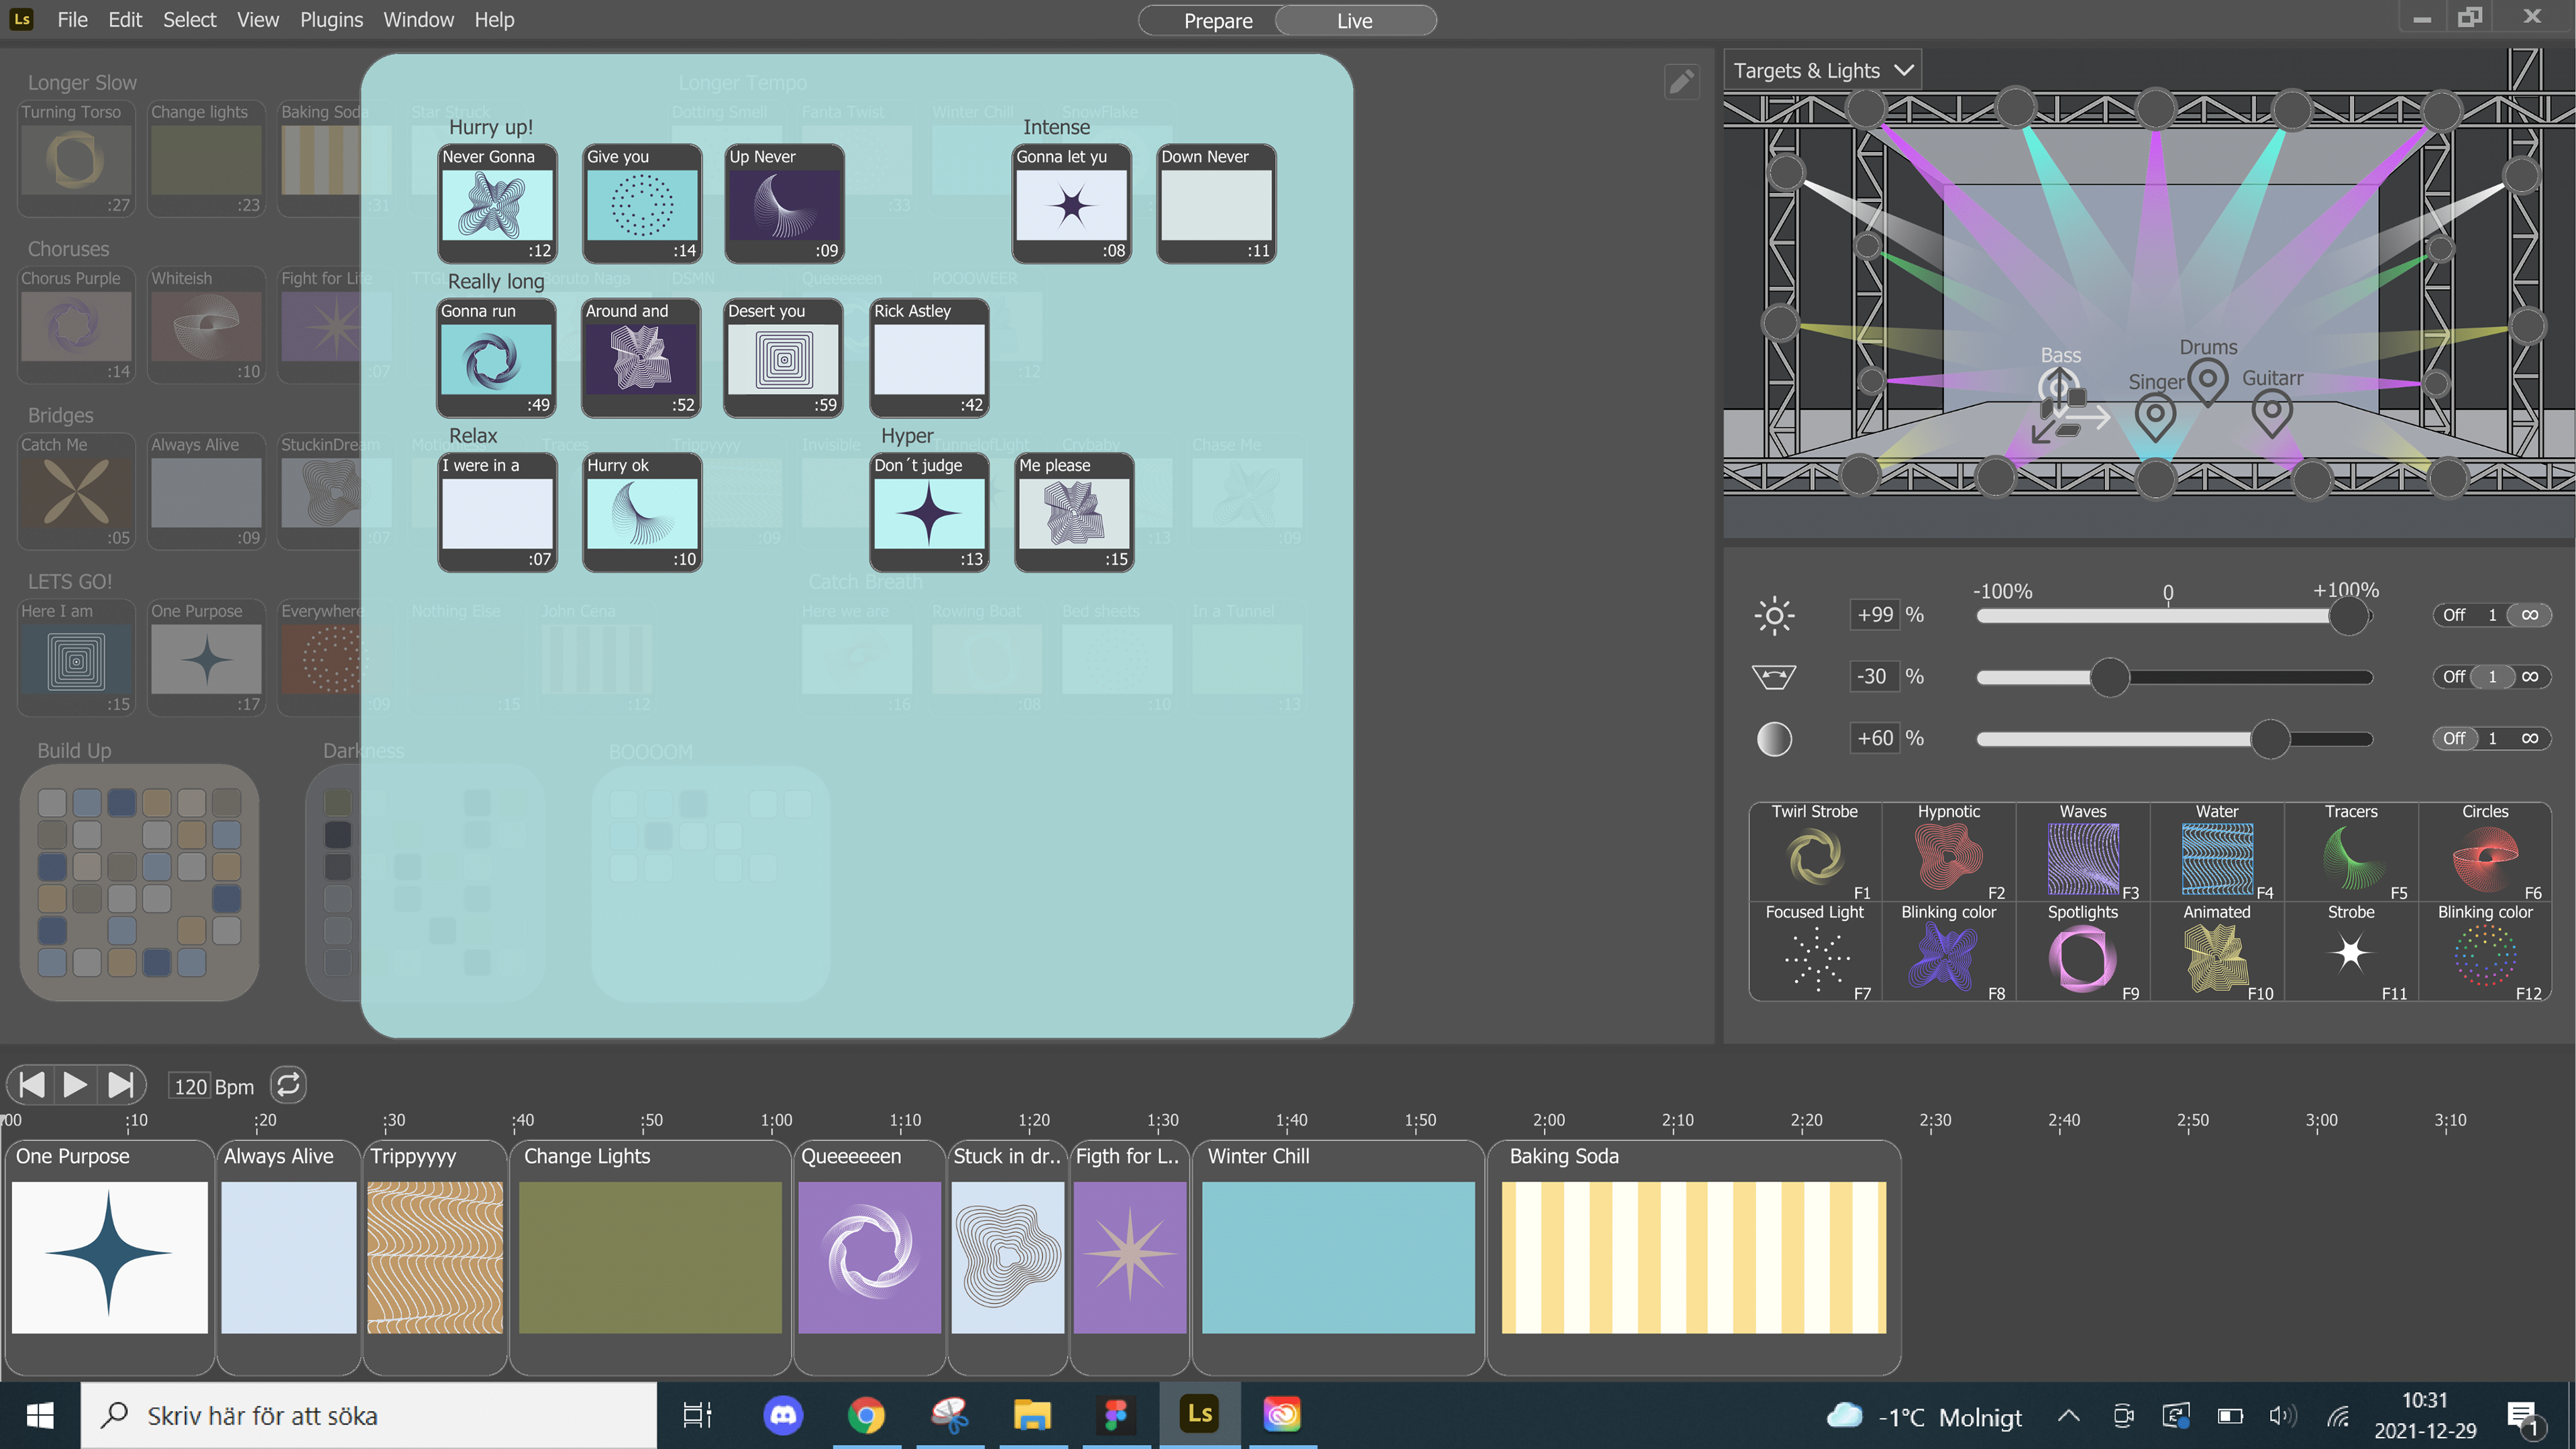Switch to Live mode
The image size is (2576, 1449).
(1355, 21)
